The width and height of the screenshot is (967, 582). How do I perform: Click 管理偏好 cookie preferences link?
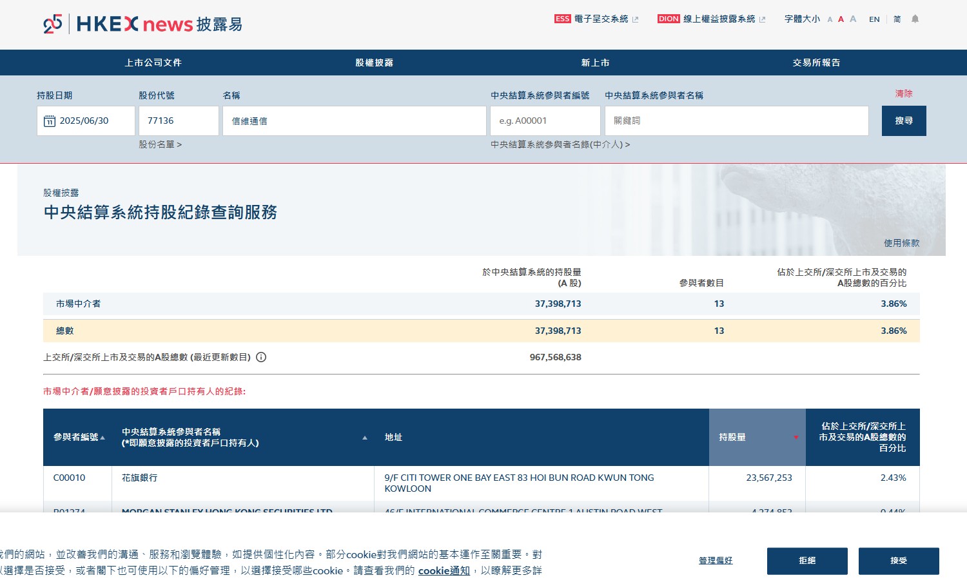tap(716, 561)
